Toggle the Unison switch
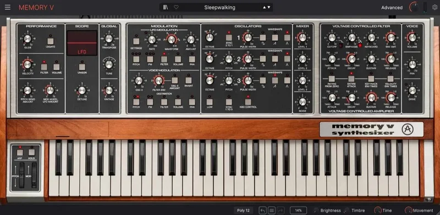Viewport: 440px width, 215px height. 82,67
